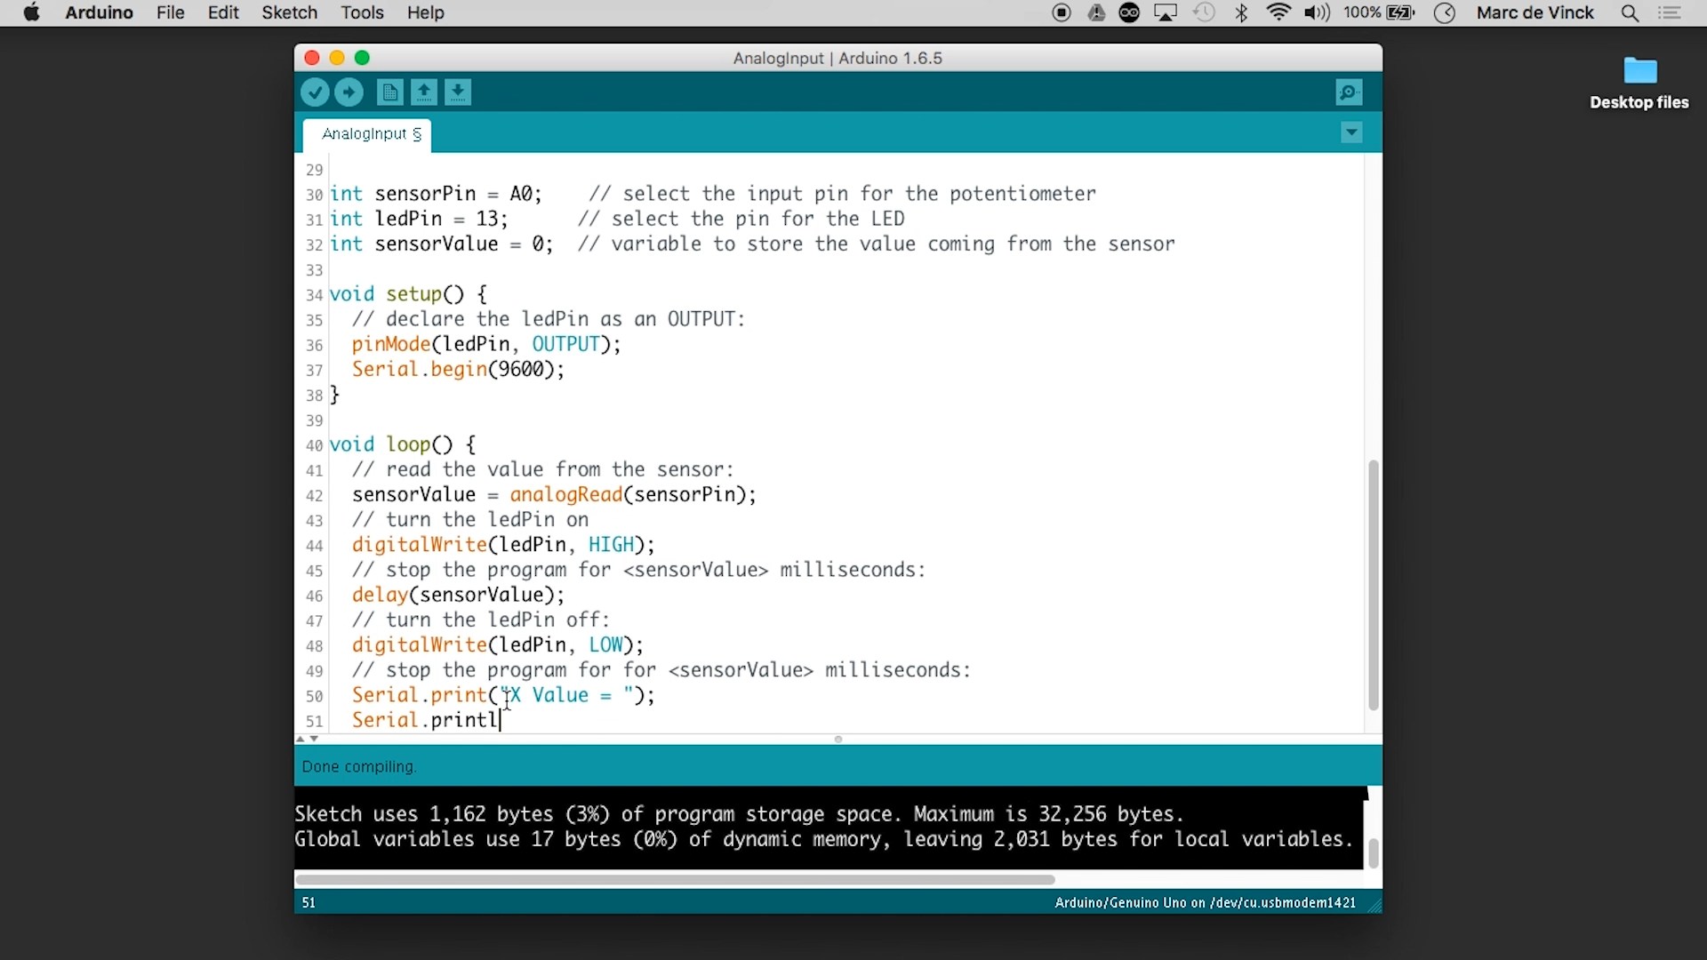Click the line number 51 status indicator
The height and width of the screenshot is (960, 1707).
pos(309,902)
